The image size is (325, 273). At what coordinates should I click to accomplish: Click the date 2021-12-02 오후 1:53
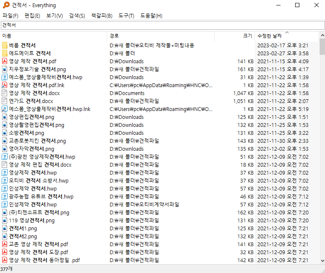(x=283, y=149)
